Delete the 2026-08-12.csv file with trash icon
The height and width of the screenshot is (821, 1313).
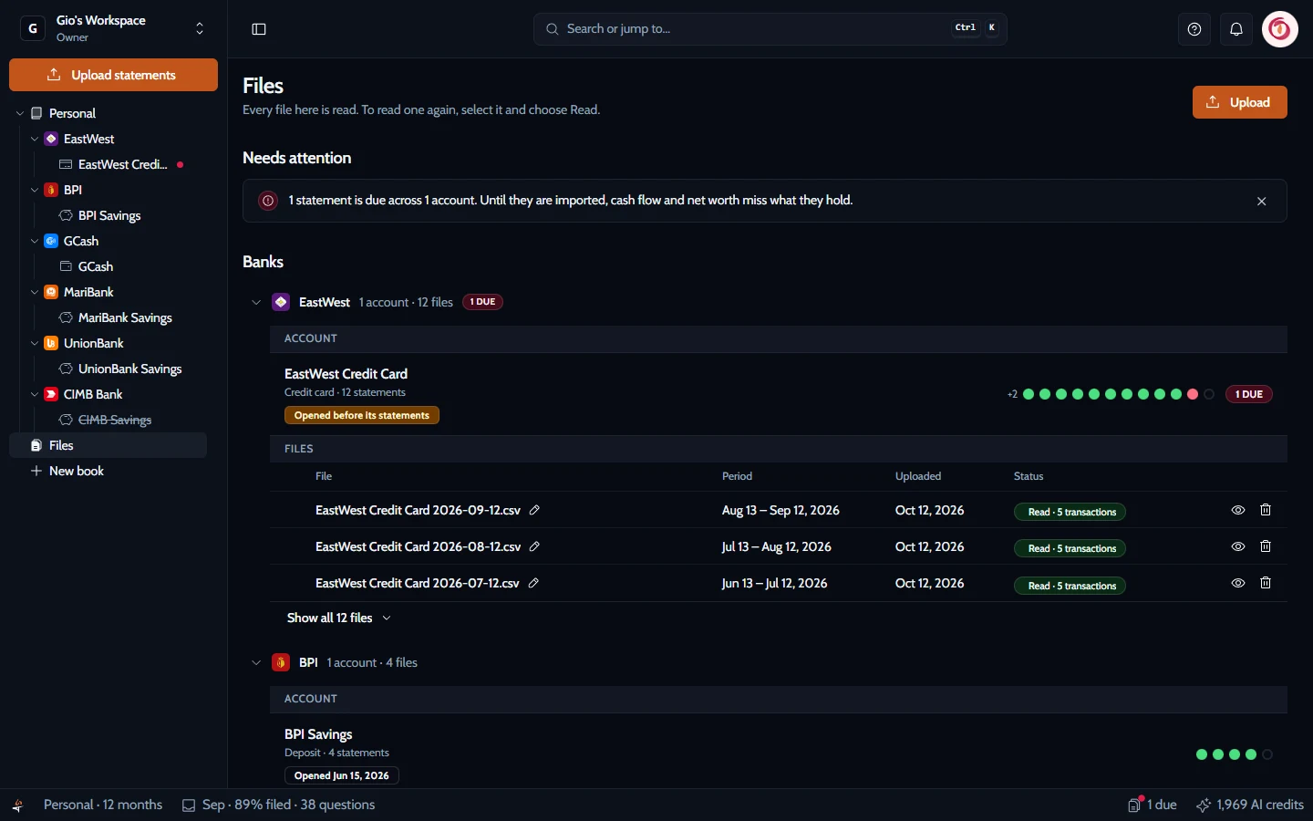1266,546
